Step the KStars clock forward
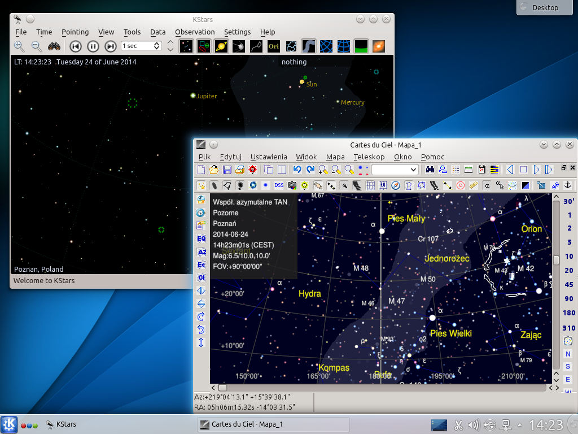 (110, 46)
